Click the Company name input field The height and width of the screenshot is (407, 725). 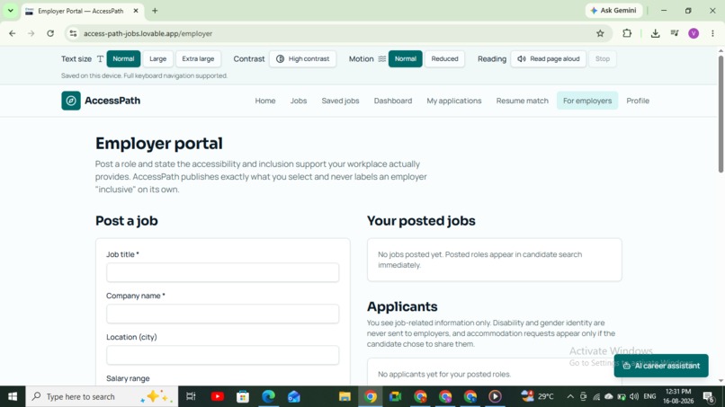(222, 314)
